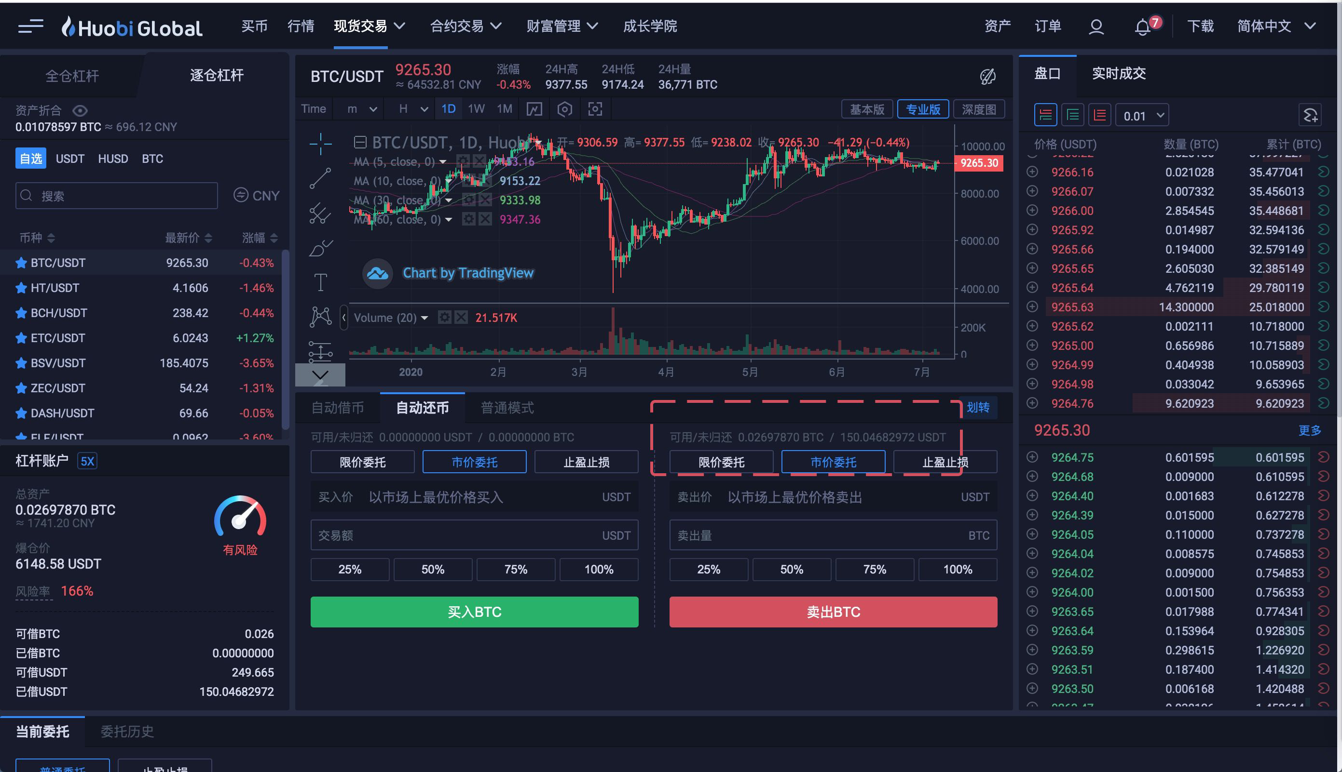Sort list by 最新价 column
Image resolution: width=1342 pixels, height=772 pixels.
tap(189, 238)
